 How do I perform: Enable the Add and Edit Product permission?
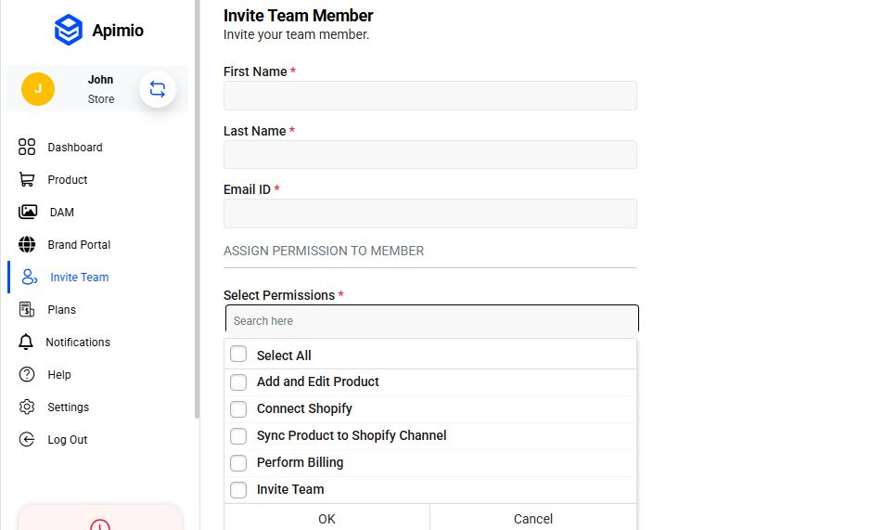(238, 381)
